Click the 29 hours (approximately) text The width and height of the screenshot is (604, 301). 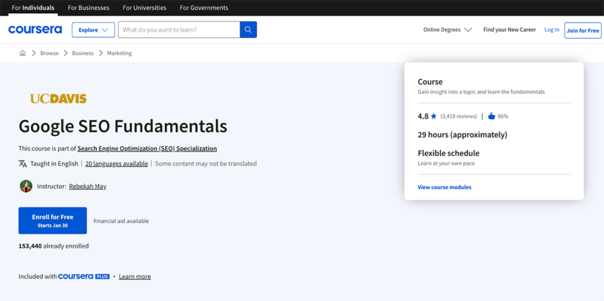(462, 135)
